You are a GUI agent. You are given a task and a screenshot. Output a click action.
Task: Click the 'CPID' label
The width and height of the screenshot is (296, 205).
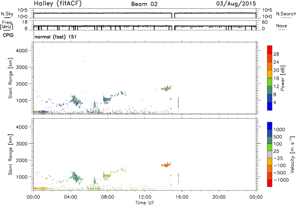click(x=8, y=35)
